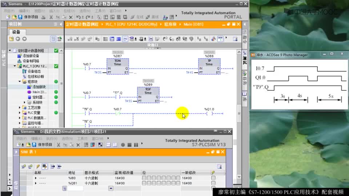Viewport: 349px width, 196px height.
Task: Collapse the 定时器计数器例程 project tree node
Action: 10,51
